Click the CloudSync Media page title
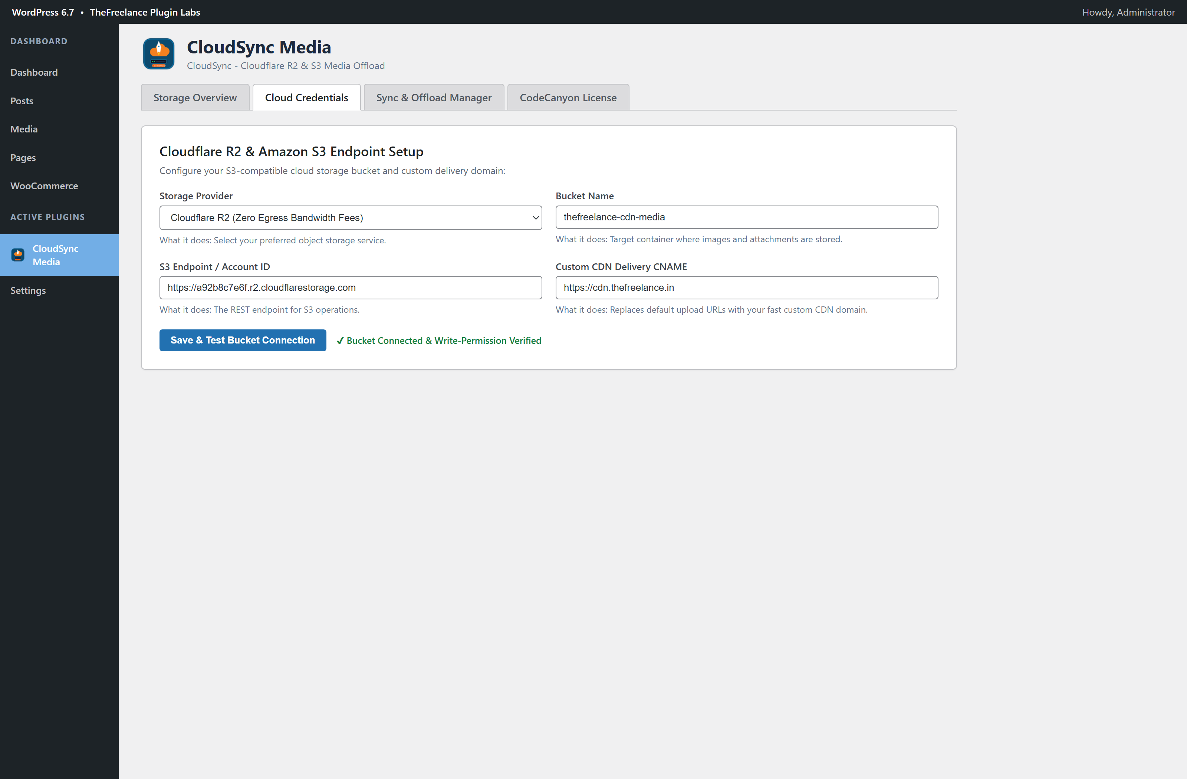Viewport: 1187px width, 779px height. click(x=259, y=47)
